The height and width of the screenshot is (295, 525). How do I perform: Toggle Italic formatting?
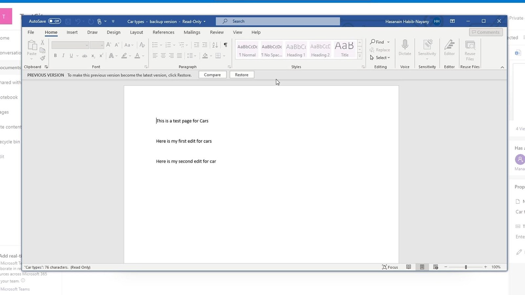[x=63, y=56]
